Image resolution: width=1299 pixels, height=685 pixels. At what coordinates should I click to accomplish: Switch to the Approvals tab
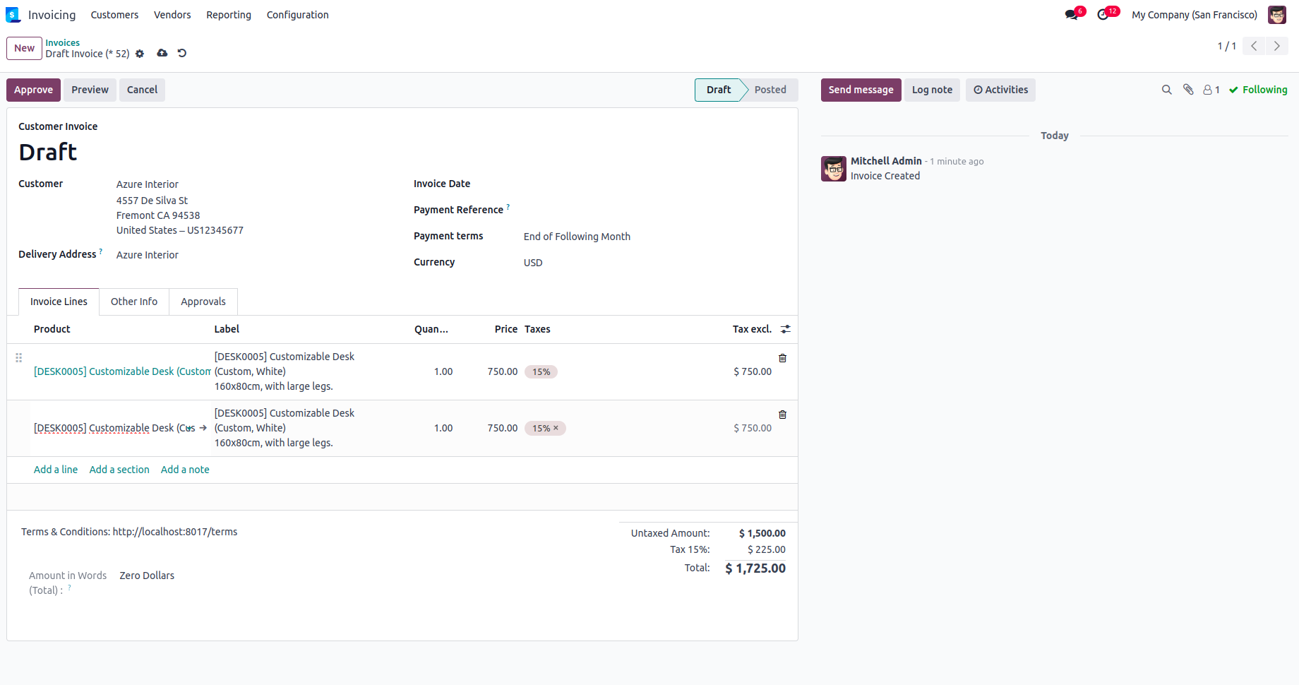(203, 302)
